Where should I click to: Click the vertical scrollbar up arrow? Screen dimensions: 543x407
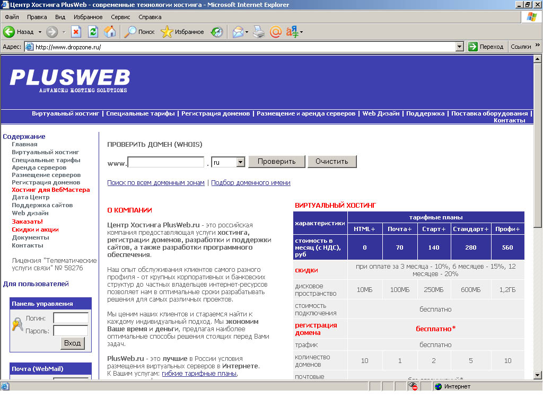click(537, 59)
